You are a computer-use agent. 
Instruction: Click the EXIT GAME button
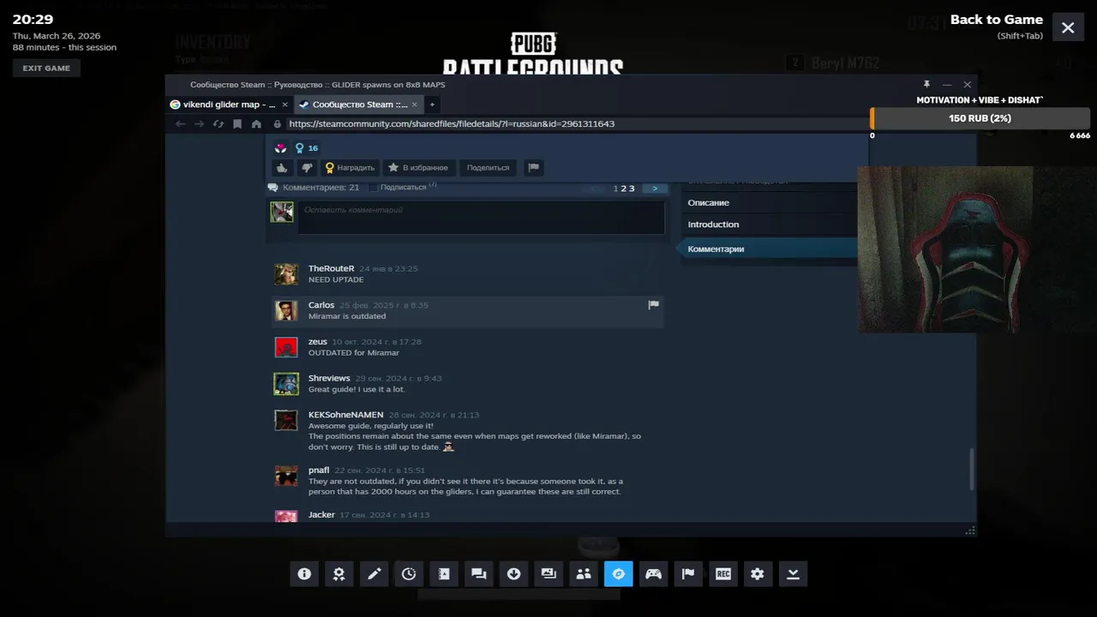pyautogui.click(x=46, y=68)
